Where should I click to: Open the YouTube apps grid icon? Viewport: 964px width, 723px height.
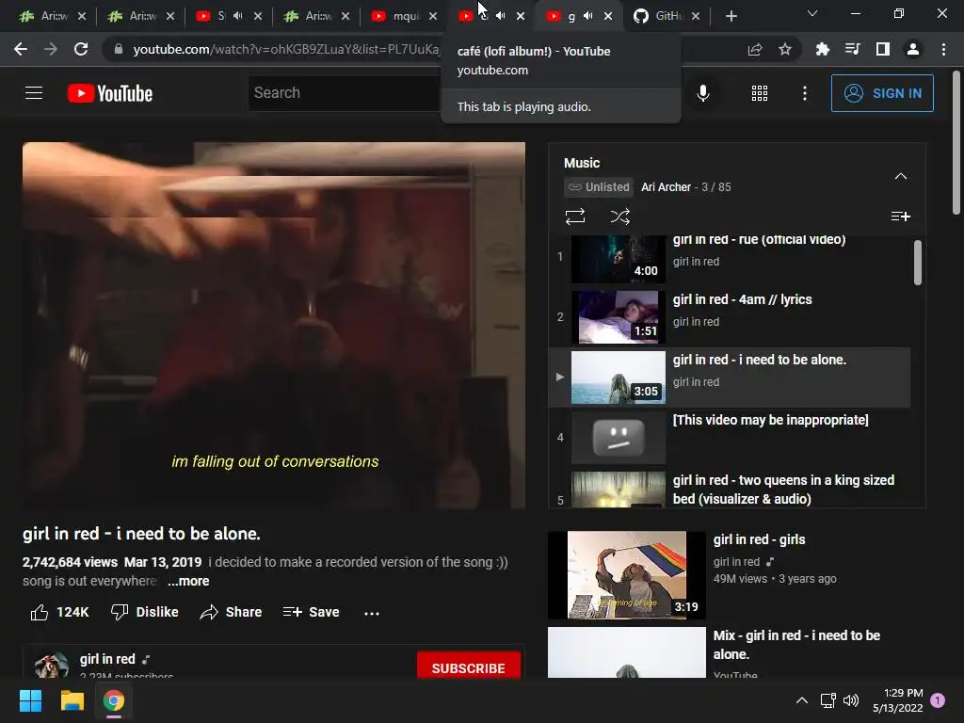(760, 93)
